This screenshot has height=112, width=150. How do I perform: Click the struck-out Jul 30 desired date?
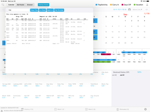(114, 75)
